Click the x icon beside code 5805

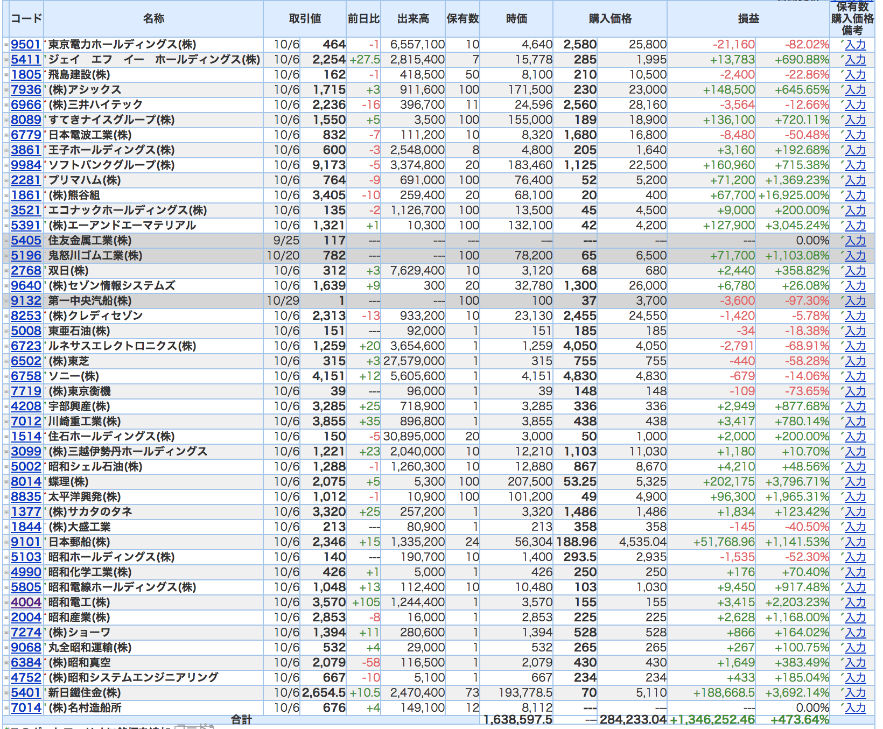point(6,587)
